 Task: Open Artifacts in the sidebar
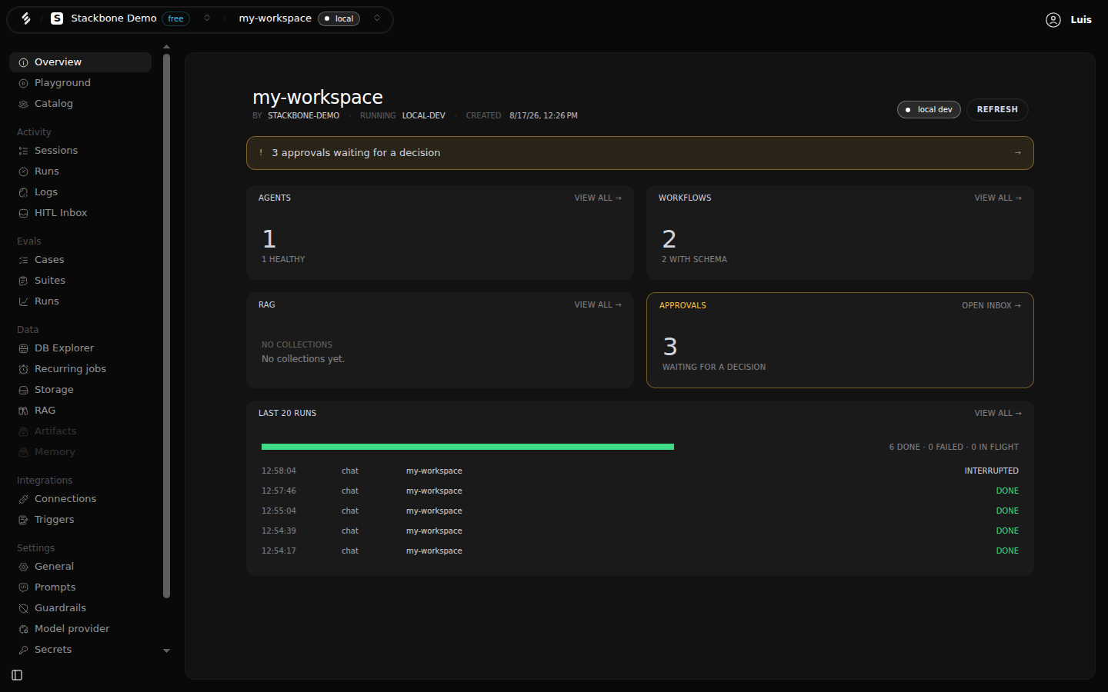[x=80, y=431]
